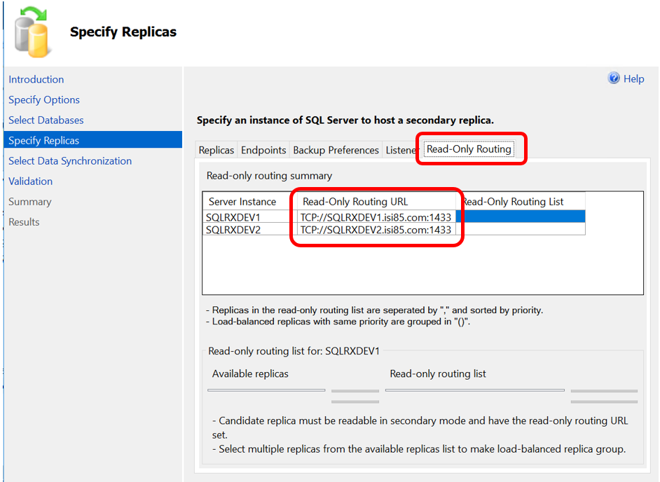This screenshot has height=482, width=660.
Task: Click the Help question mark icon
Action: click(614, 78)
